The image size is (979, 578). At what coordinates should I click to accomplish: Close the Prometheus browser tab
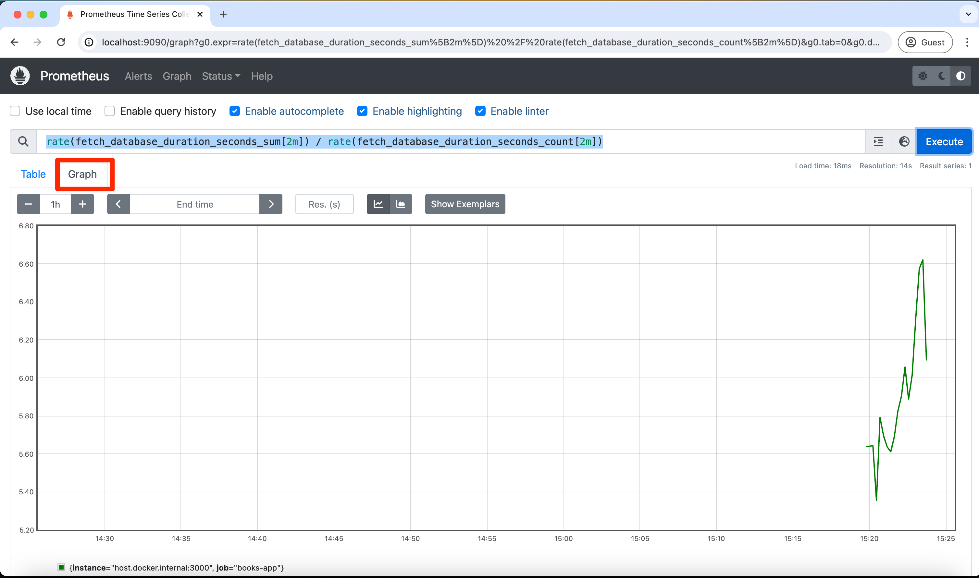tap(200, 14)
